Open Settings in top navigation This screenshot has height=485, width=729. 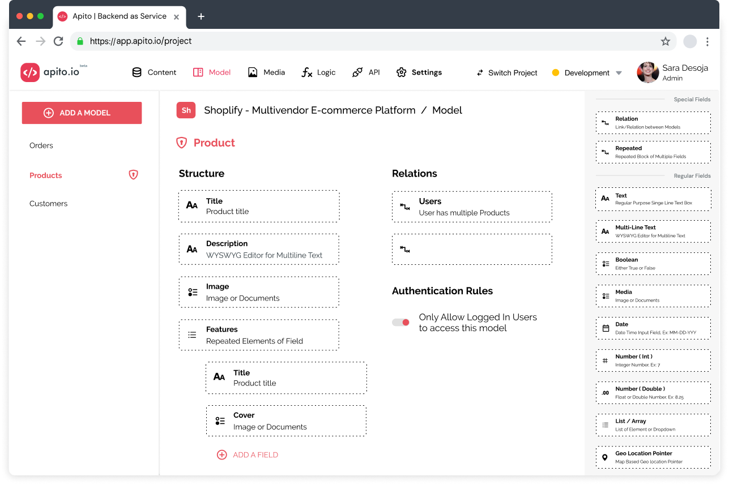(x=419, y=72)
